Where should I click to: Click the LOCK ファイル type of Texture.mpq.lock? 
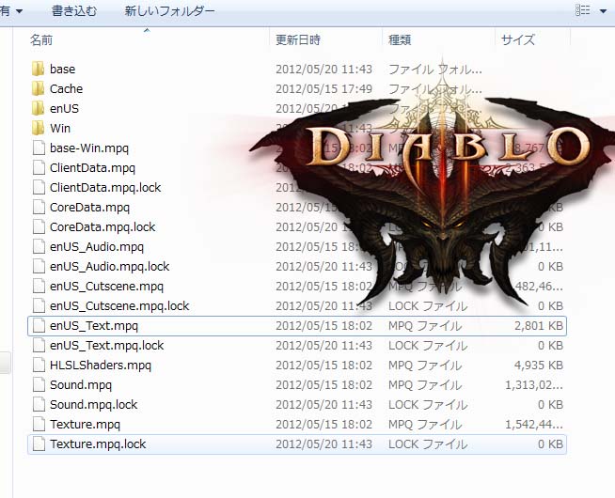click(428, 444)
